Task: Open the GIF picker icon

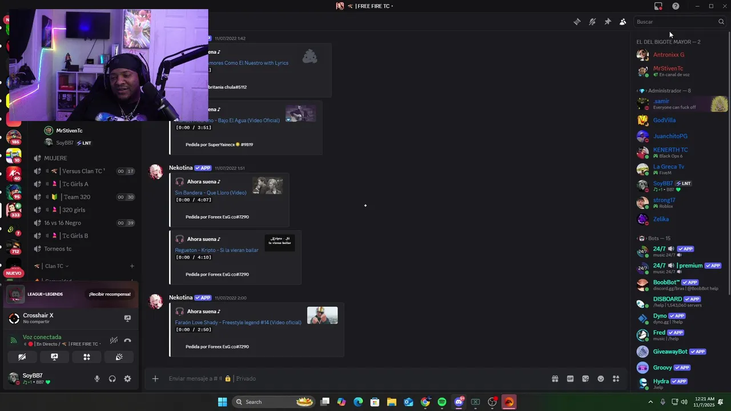Action: [x=570, y=378]
